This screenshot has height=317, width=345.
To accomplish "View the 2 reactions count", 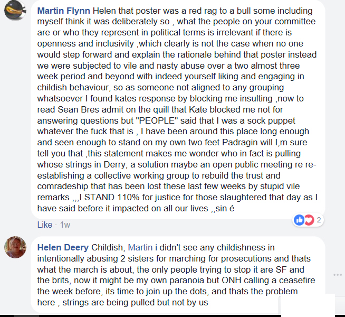I will 319,220.
